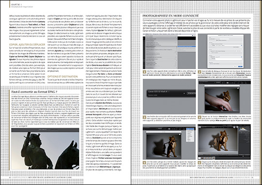The width and height of the screenshot is (262, 185).
Task: Click the bold "Gestion des fichiers" text
Action: tap(104, 103)
